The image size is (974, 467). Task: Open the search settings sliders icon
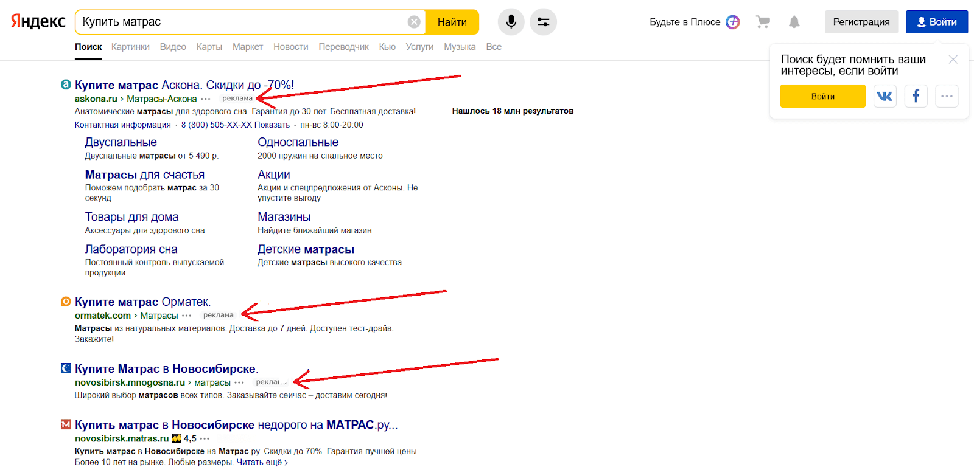pyautogui.click(x=543, y=22)
